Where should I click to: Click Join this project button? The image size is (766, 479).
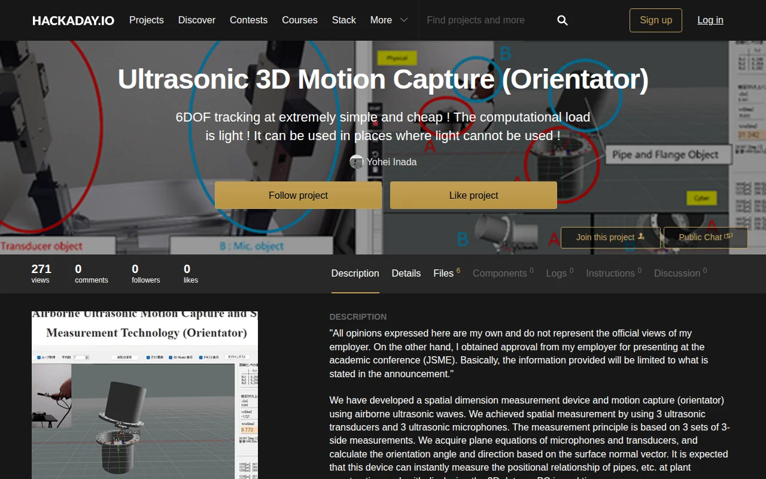coord(610,237)
